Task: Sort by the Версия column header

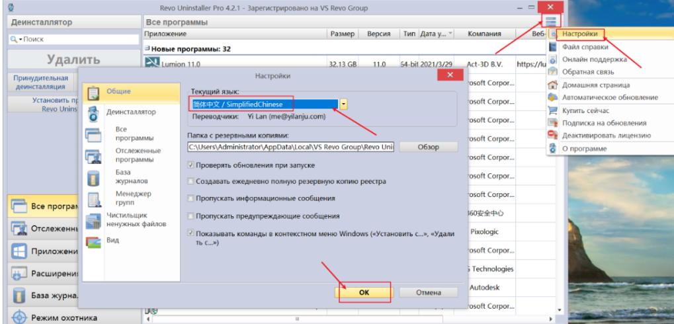Action: pos(379,34)
